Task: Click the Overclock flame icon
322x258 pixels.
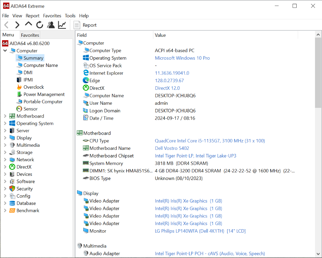Action: pos(19,87)
